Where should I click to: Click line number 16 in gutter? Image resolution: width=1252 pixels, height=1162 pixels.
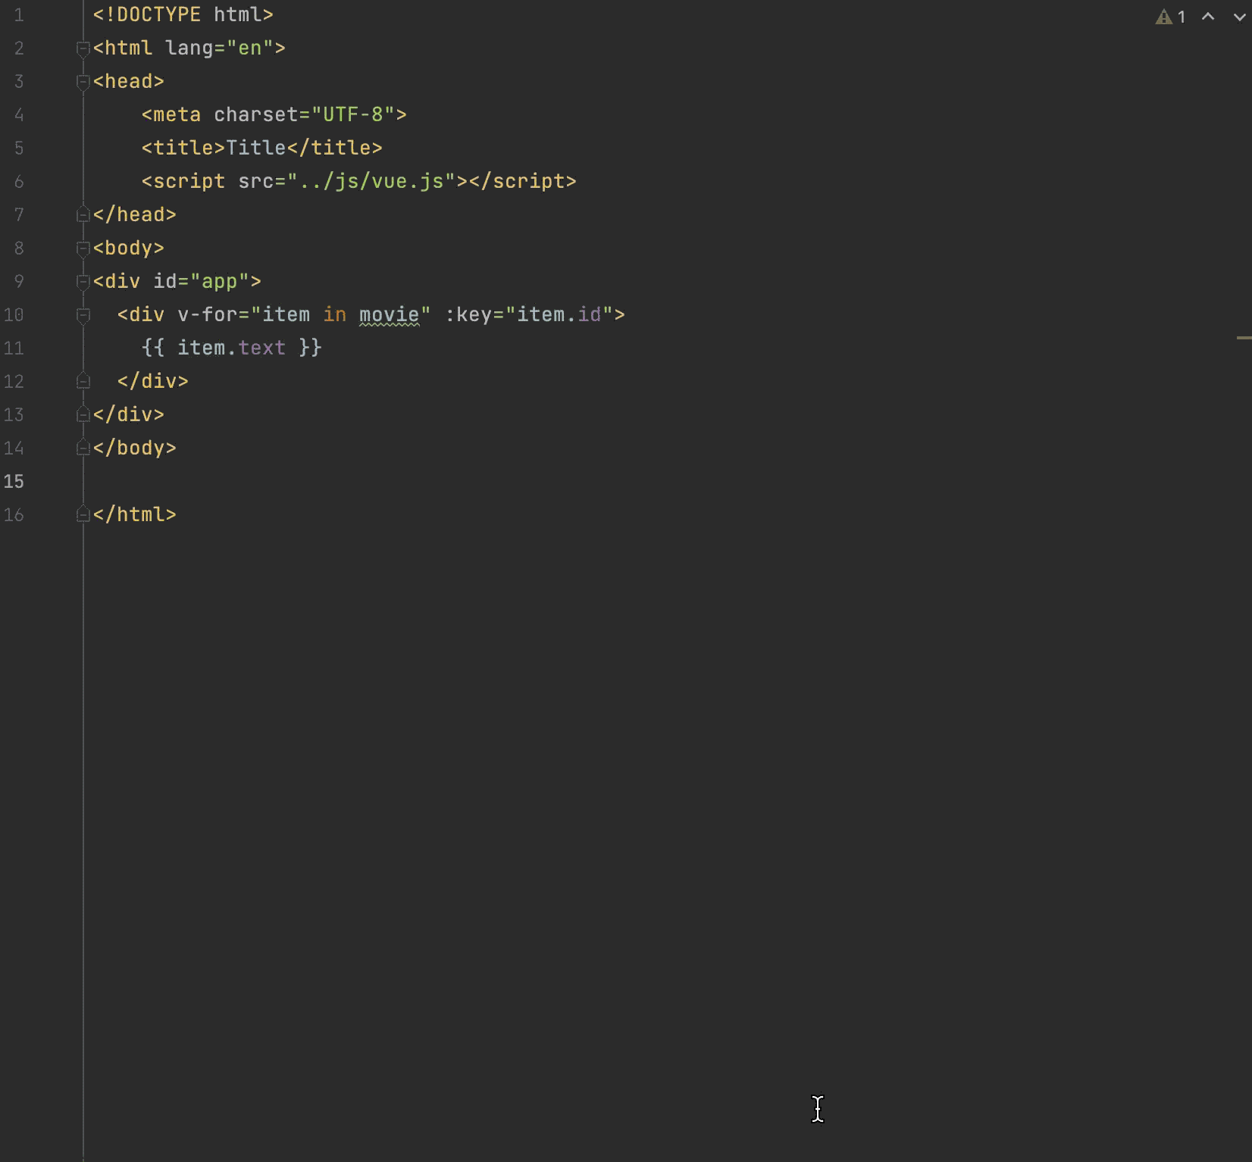pyautogui.click(x=14, y=514)
